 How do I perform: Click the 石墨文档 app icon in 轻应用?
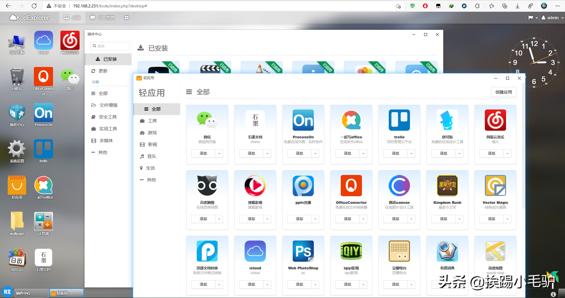[x=255, y=120]
